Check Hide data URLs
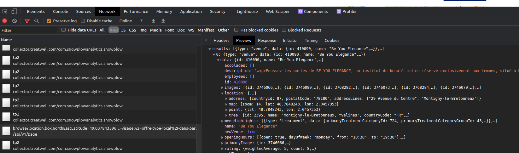Screen dimensions: 519x153 (x=63, y=30)
